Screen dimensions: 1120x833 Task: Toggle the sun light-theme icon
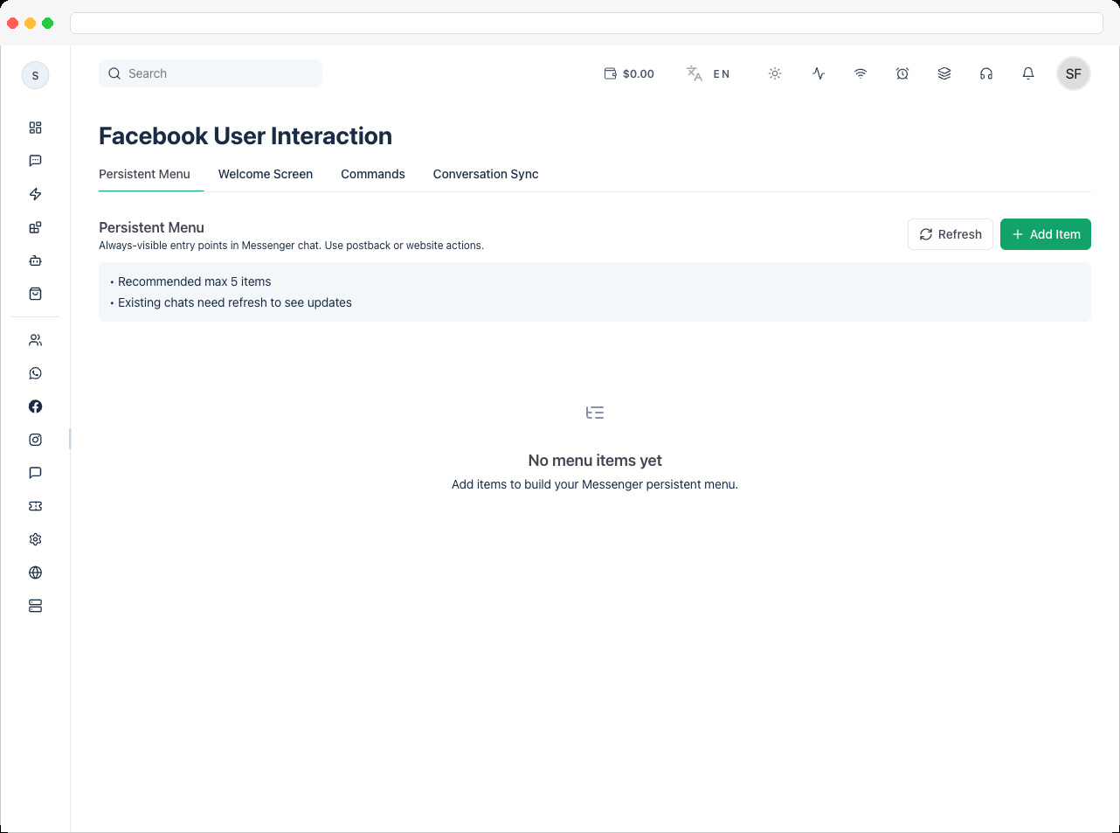click(x=775, y=73)
